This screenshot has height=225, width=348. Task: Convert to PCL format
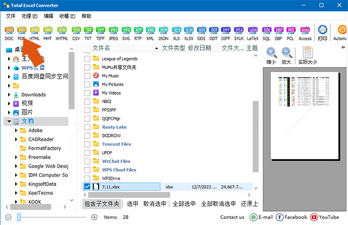click(x=291, y=33)
